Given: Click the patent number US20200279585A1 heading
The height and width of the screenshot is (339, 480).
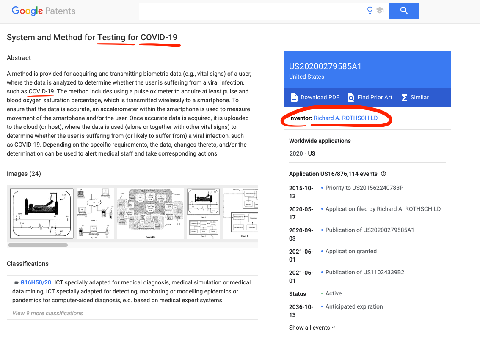Looking at the screenshot, I should click(325, 67).
